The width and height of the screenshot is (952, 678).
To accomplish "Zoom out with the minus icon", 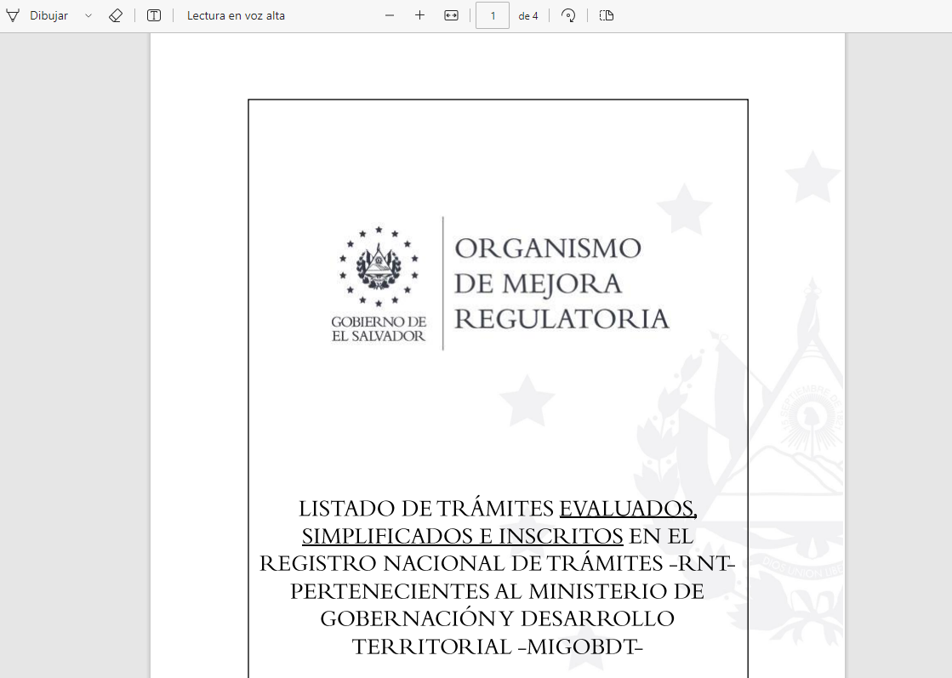I will pyautogui.click(x=390, y=16).
